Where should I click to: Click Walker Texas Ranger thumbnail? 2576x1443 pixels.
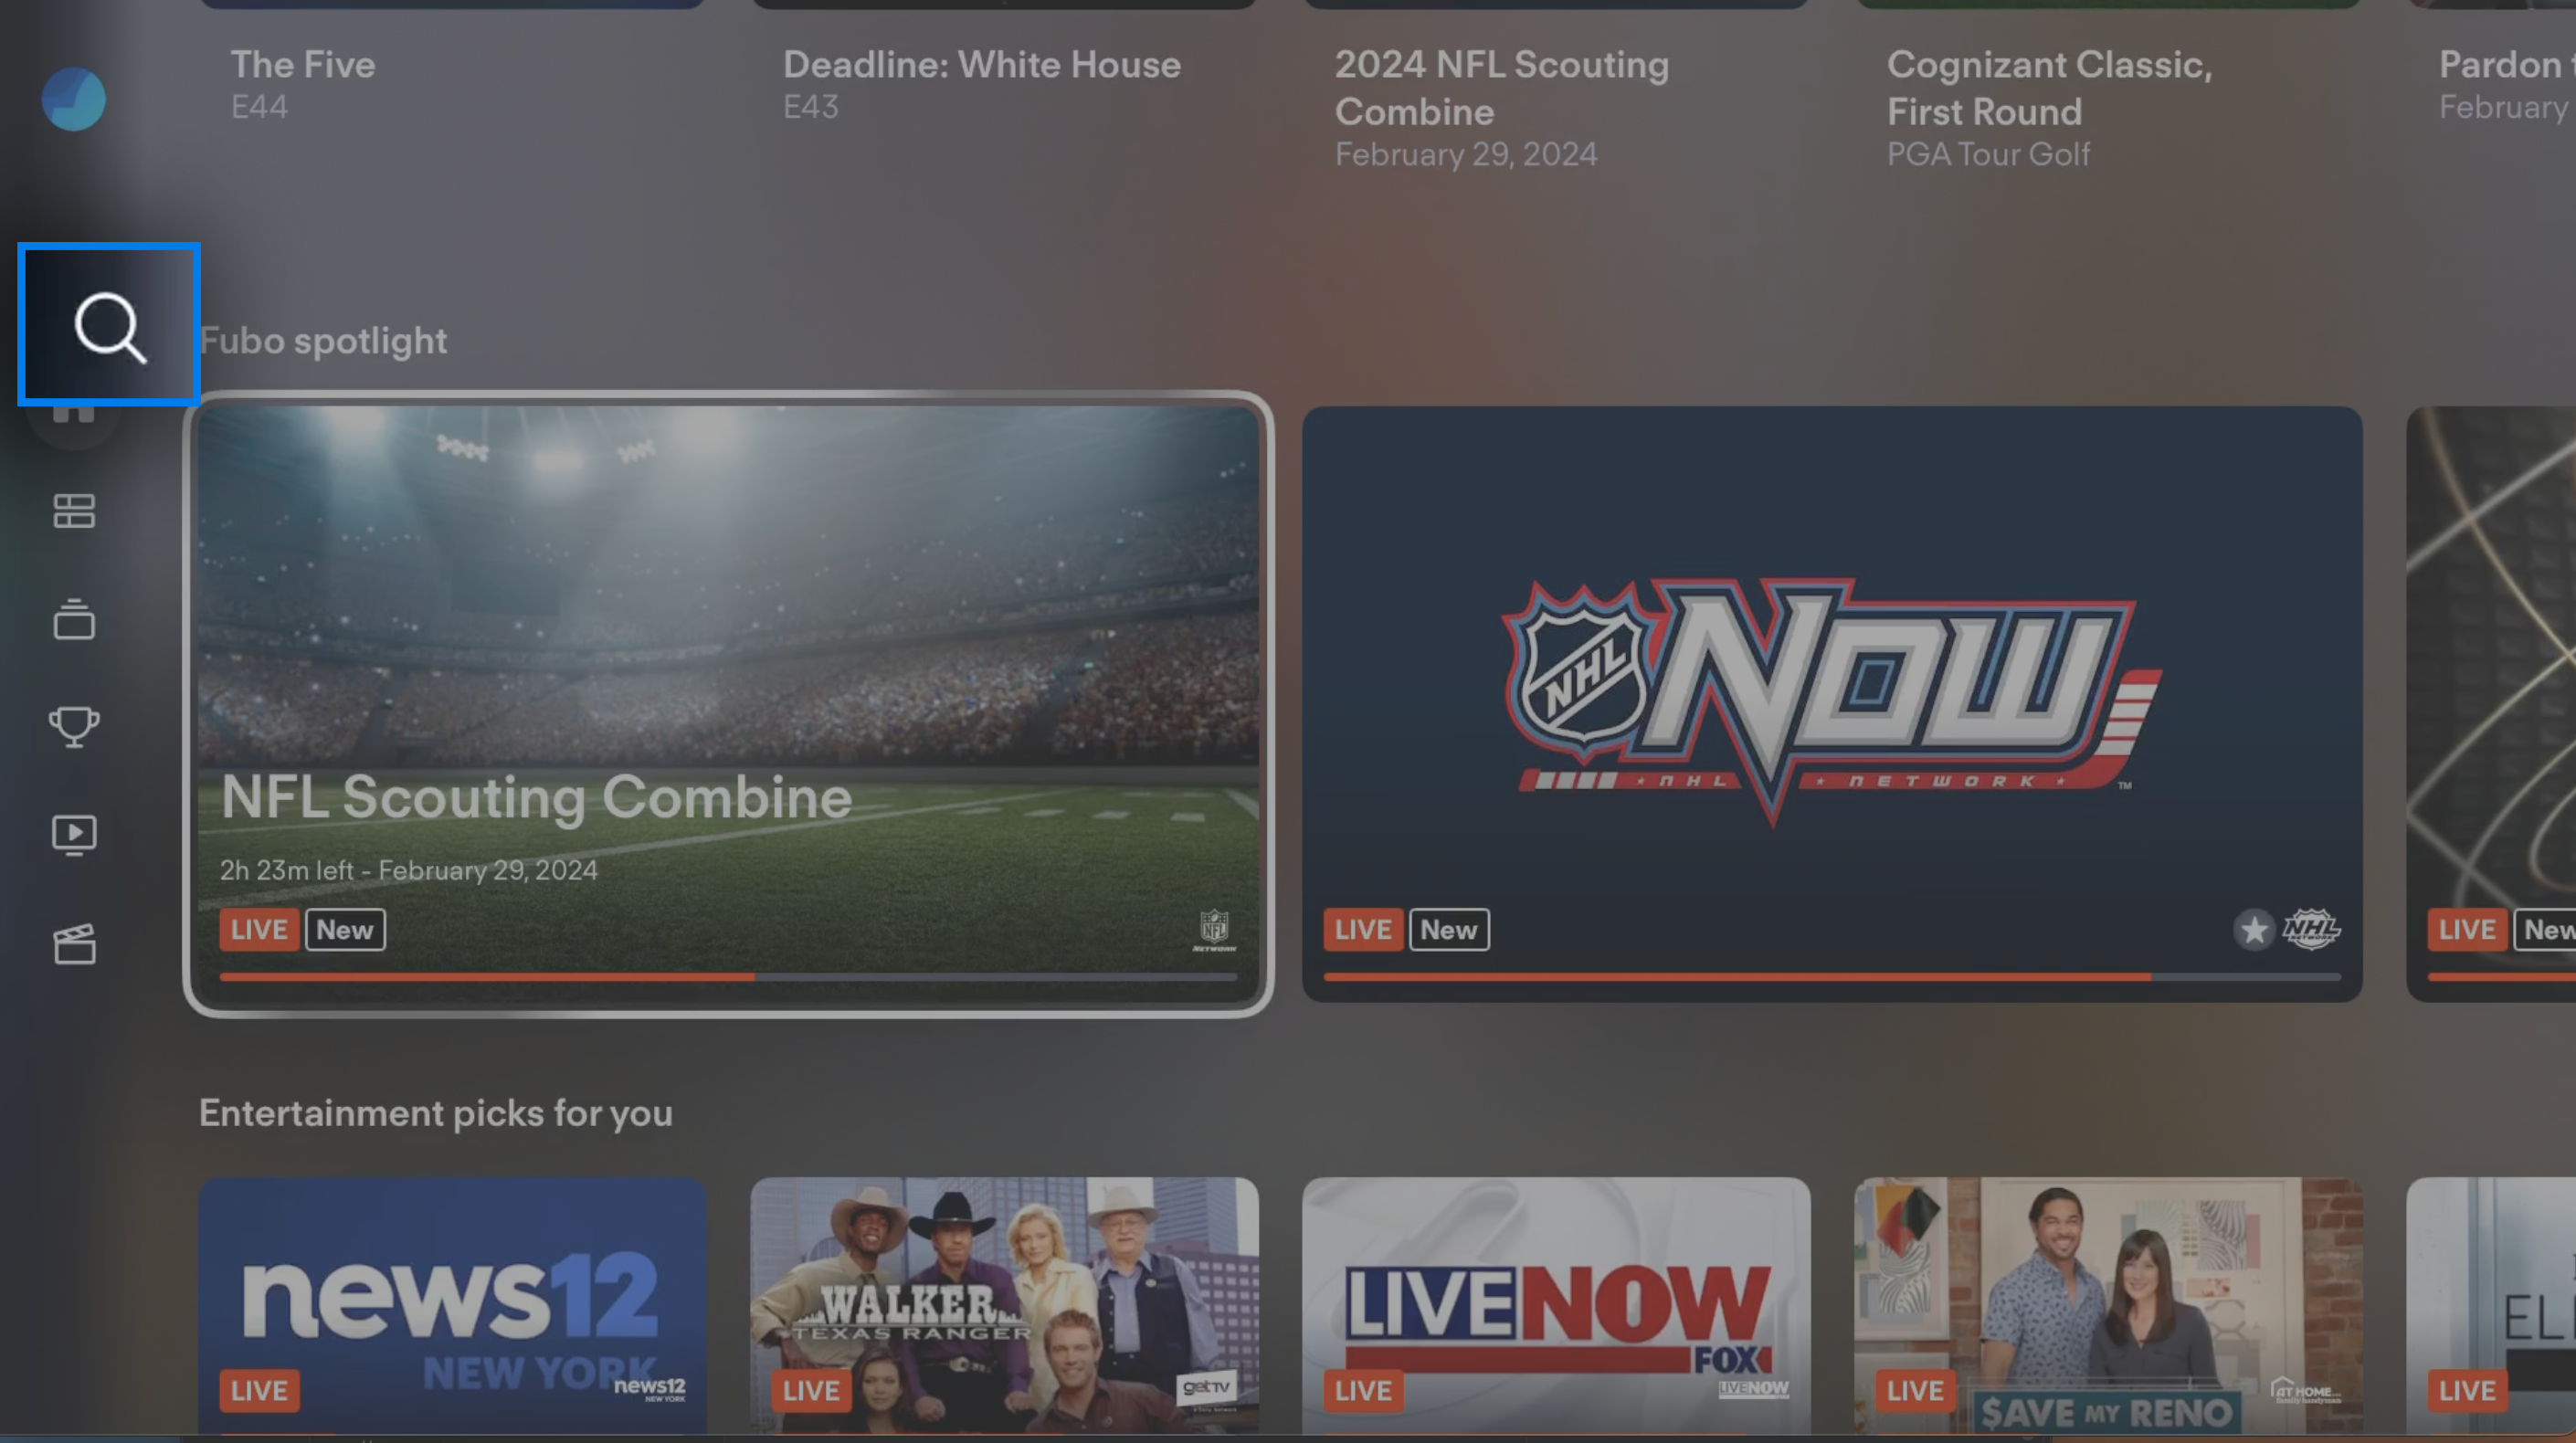click(1003, 1305)
